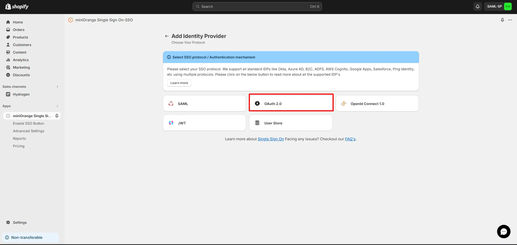Image resolution: width=517 pixels, height=245 pixels.
Task: Click the OAuth 2.0 round icon
Action: point(257,103)
